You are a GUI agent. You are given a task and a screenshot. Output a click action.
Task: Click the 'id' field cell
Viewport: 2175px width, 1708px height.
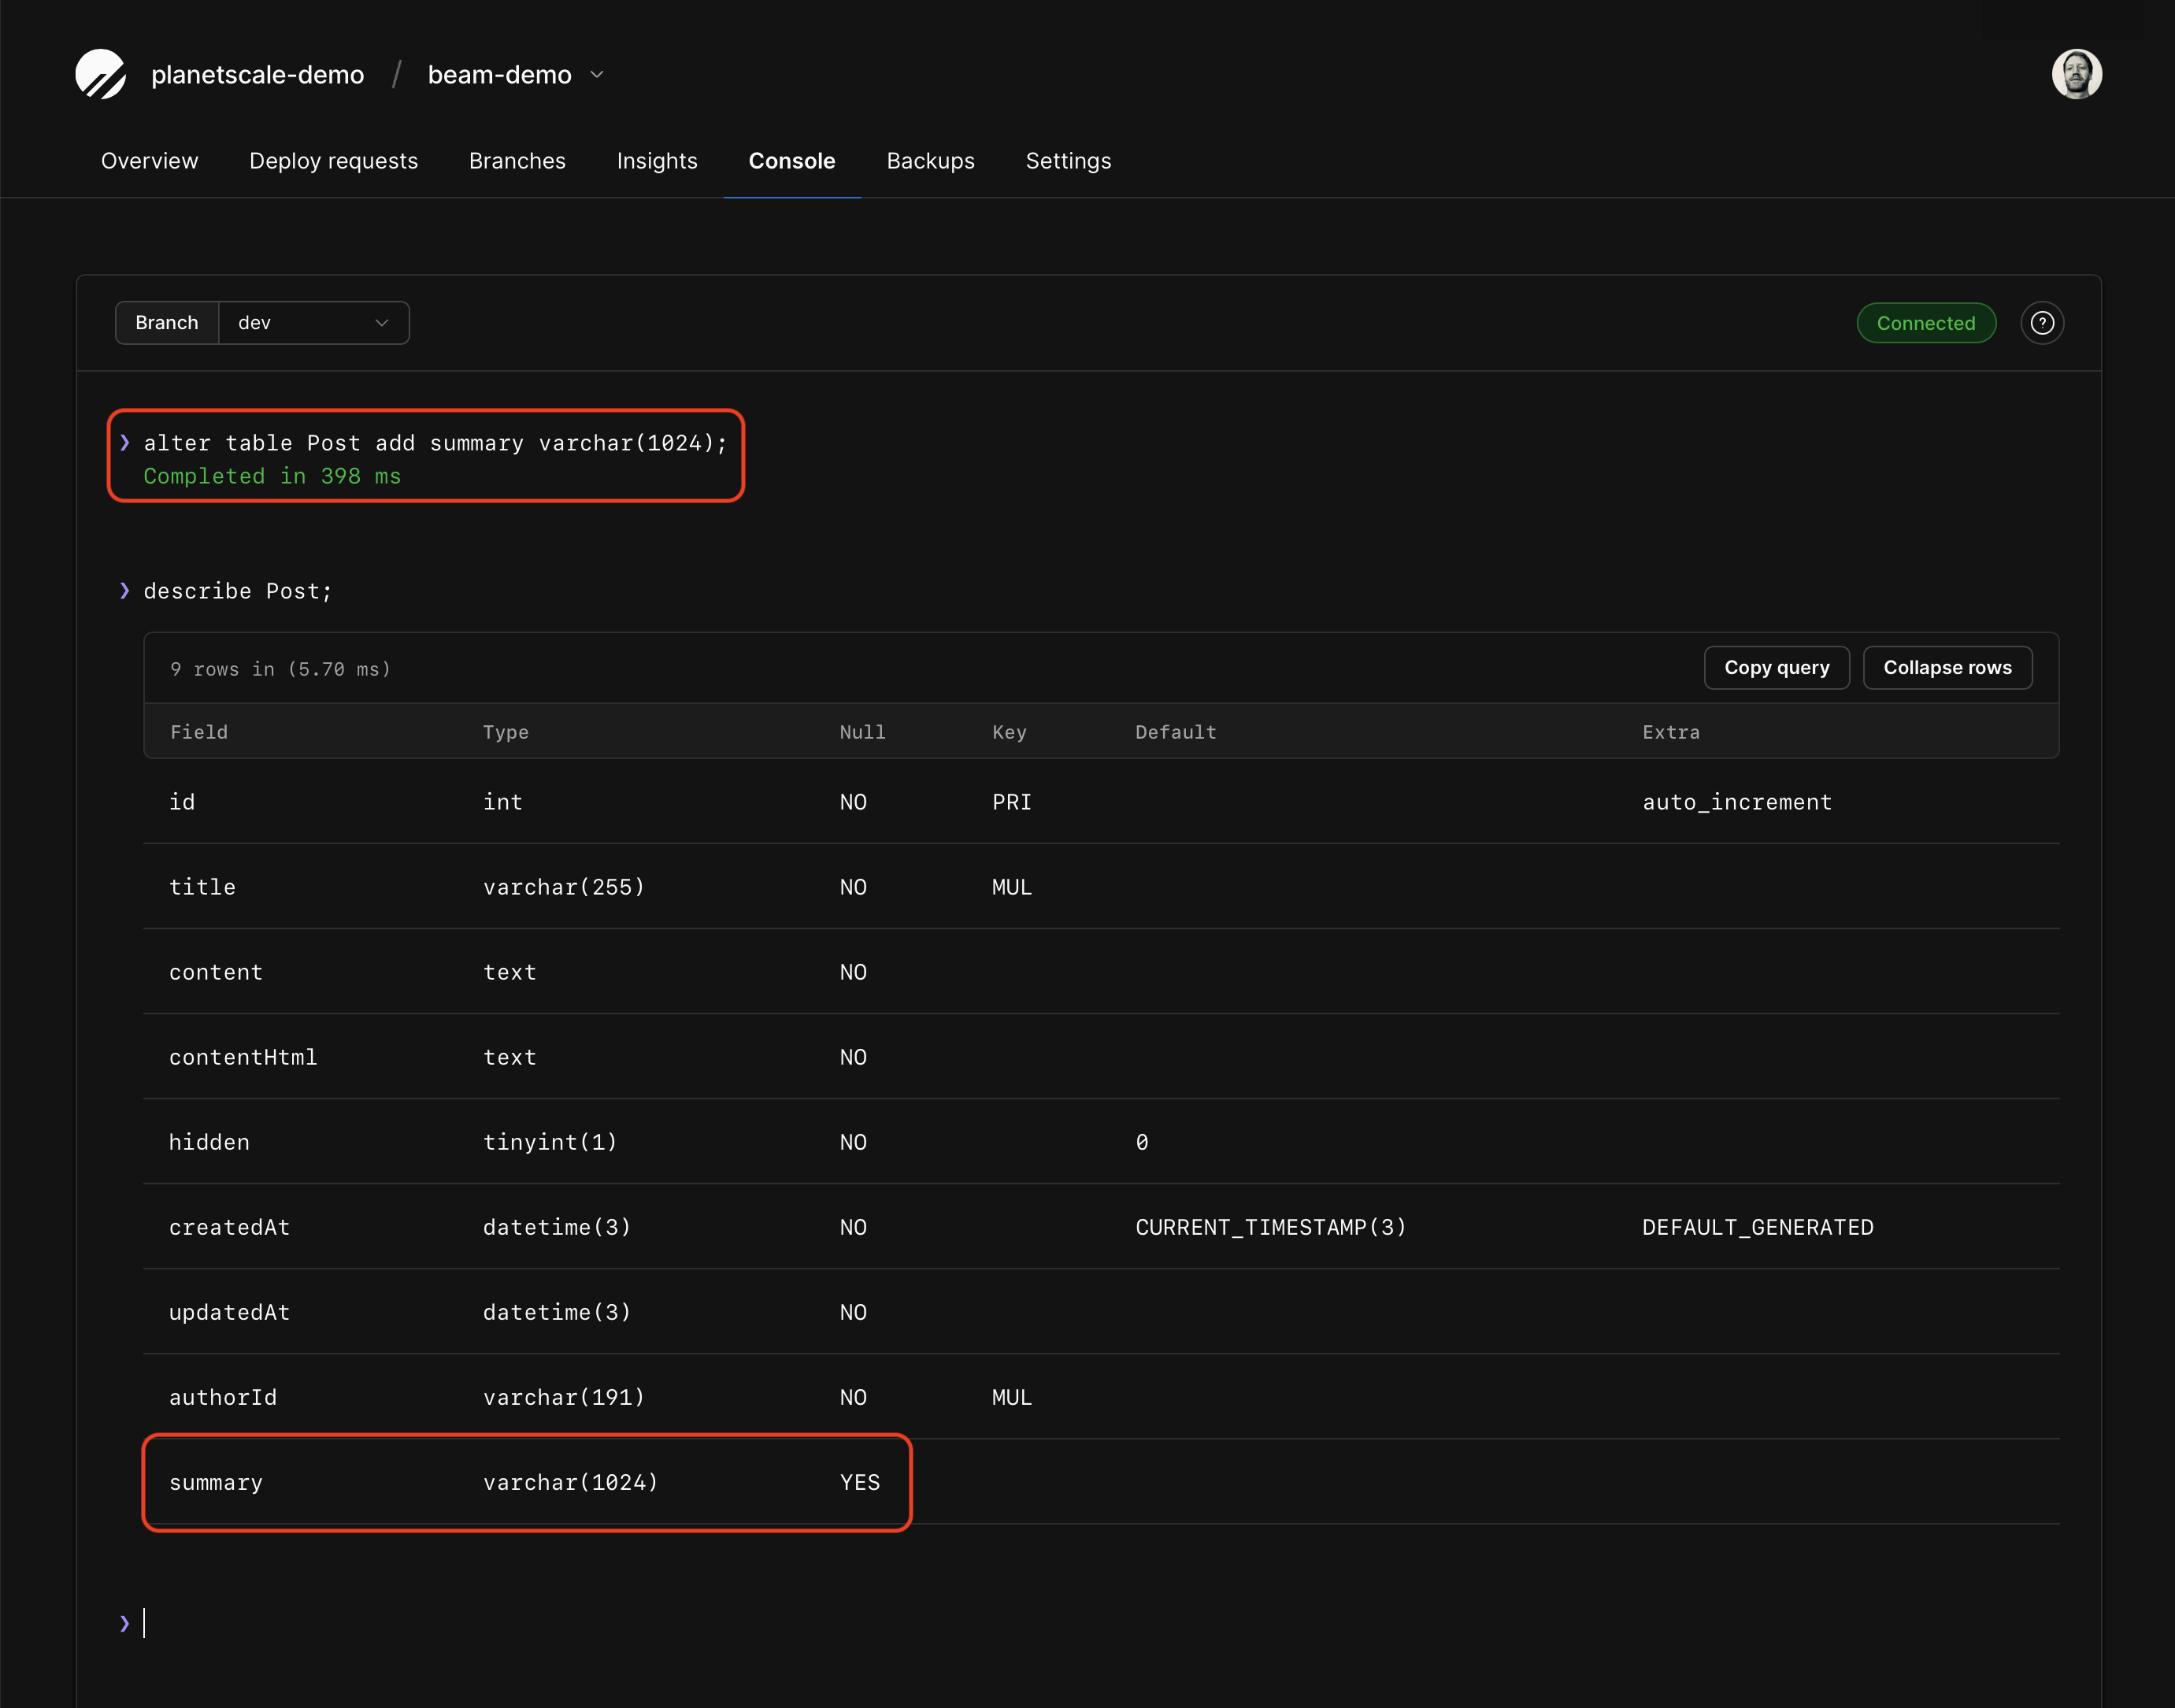pyautogui.click(x=182, y=802)
